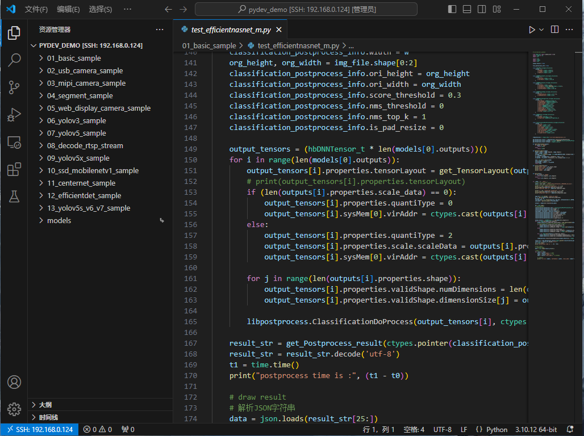
Task: Toggle the primary side bar visibility
Action: point(452,9)
